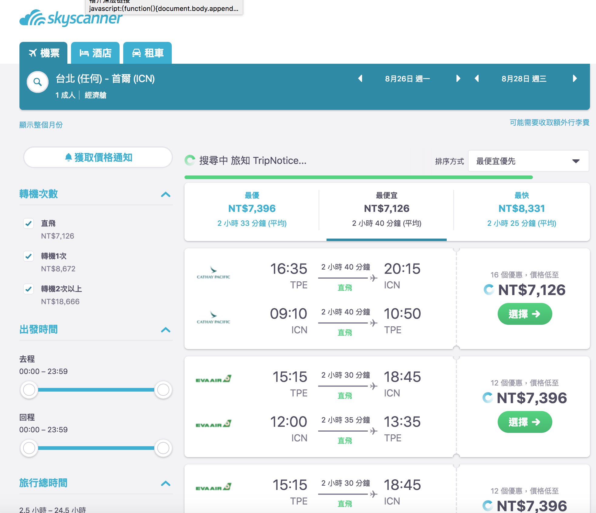Toggle the 直飛 checkbox
Image resolution: width=596 pixels, height=513 pixels.
(x=29, y=223)
